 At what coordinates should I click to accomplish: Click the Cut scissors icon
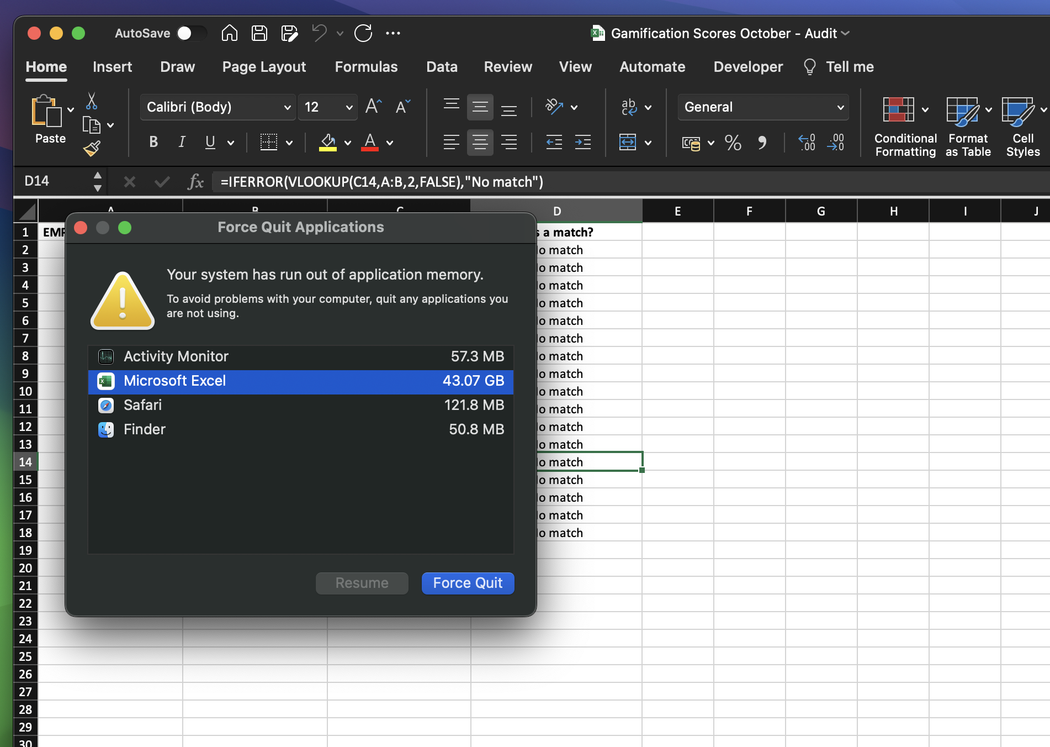92,101
